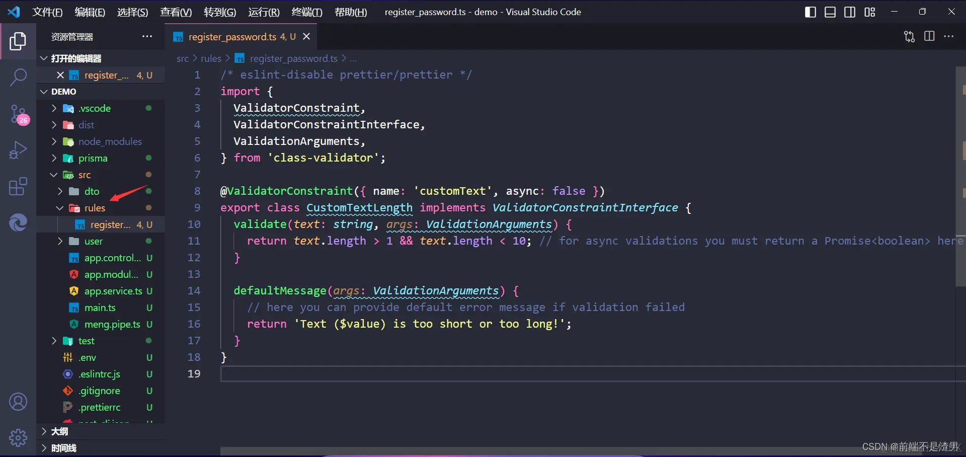Viewport: 966px width, 457px height.
Task: Expand the 时间线 timeline section
Action: [x=100, y=448]
